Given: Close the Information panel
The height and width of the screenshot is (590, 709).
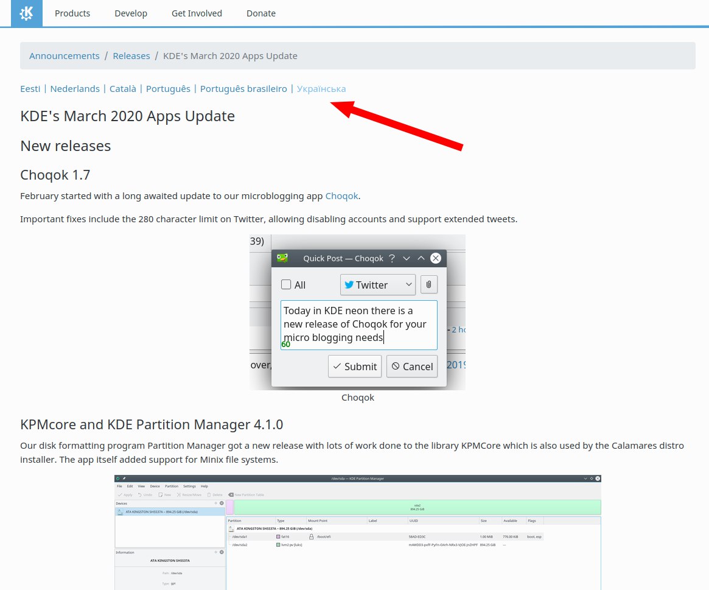Looking at the screenshot, I should [222, 552].
